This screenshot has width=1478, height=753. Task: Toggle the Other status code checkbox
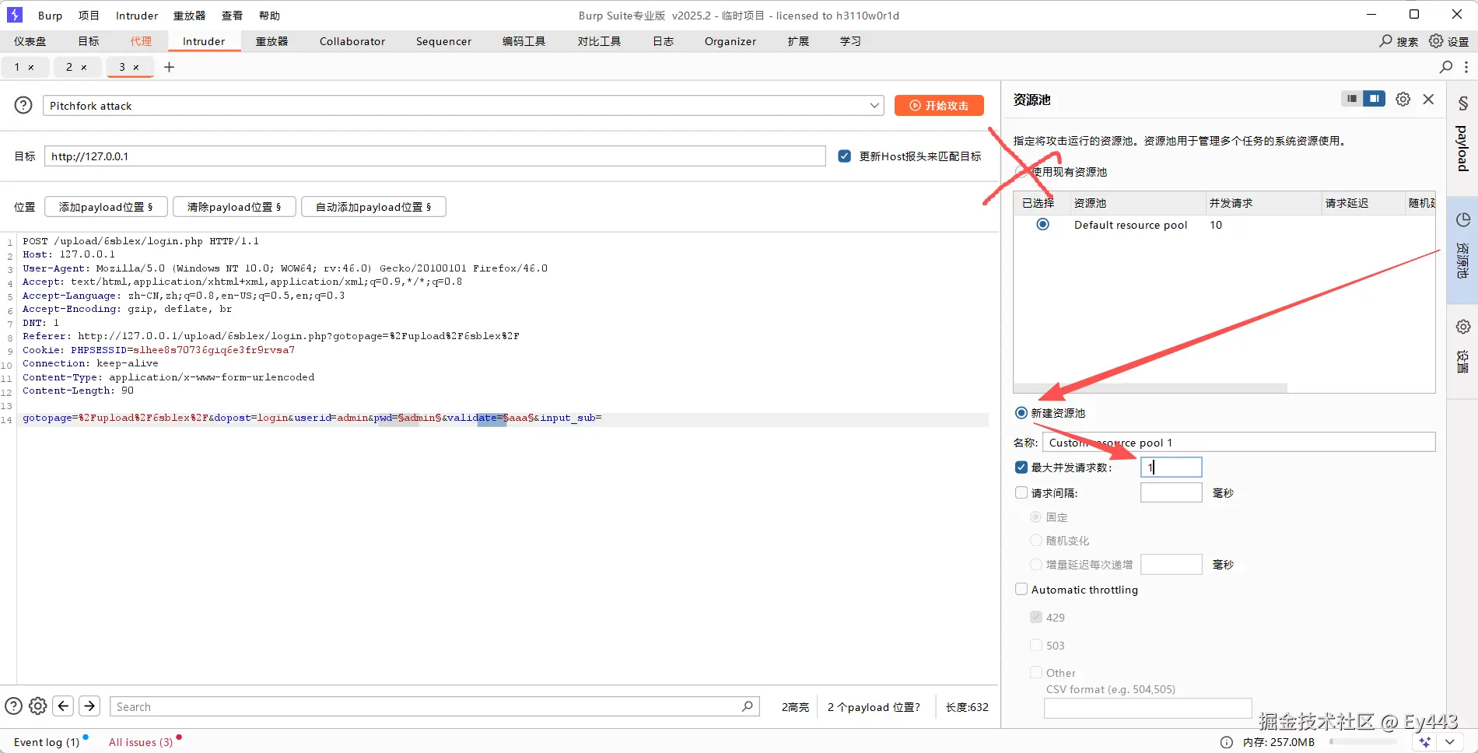pyautogui.click(x=1036, y=673)
